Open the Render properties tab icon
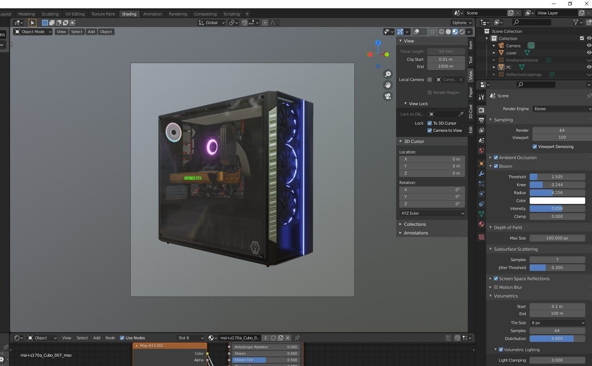The width and height of the screenshot is (592, 366). 481,110
